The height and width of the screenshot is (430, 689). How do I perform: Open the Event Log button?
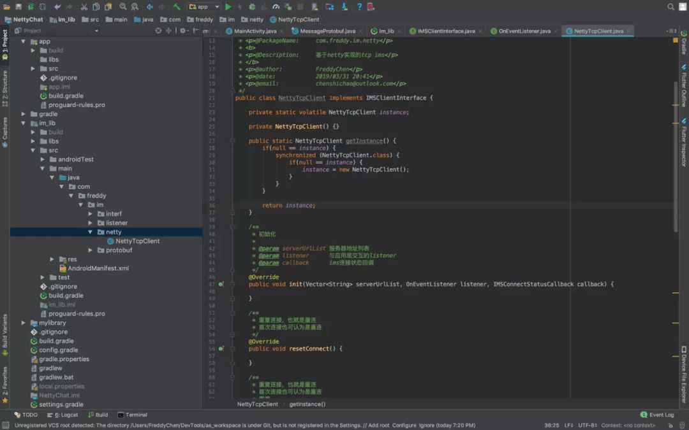[656, 415]
